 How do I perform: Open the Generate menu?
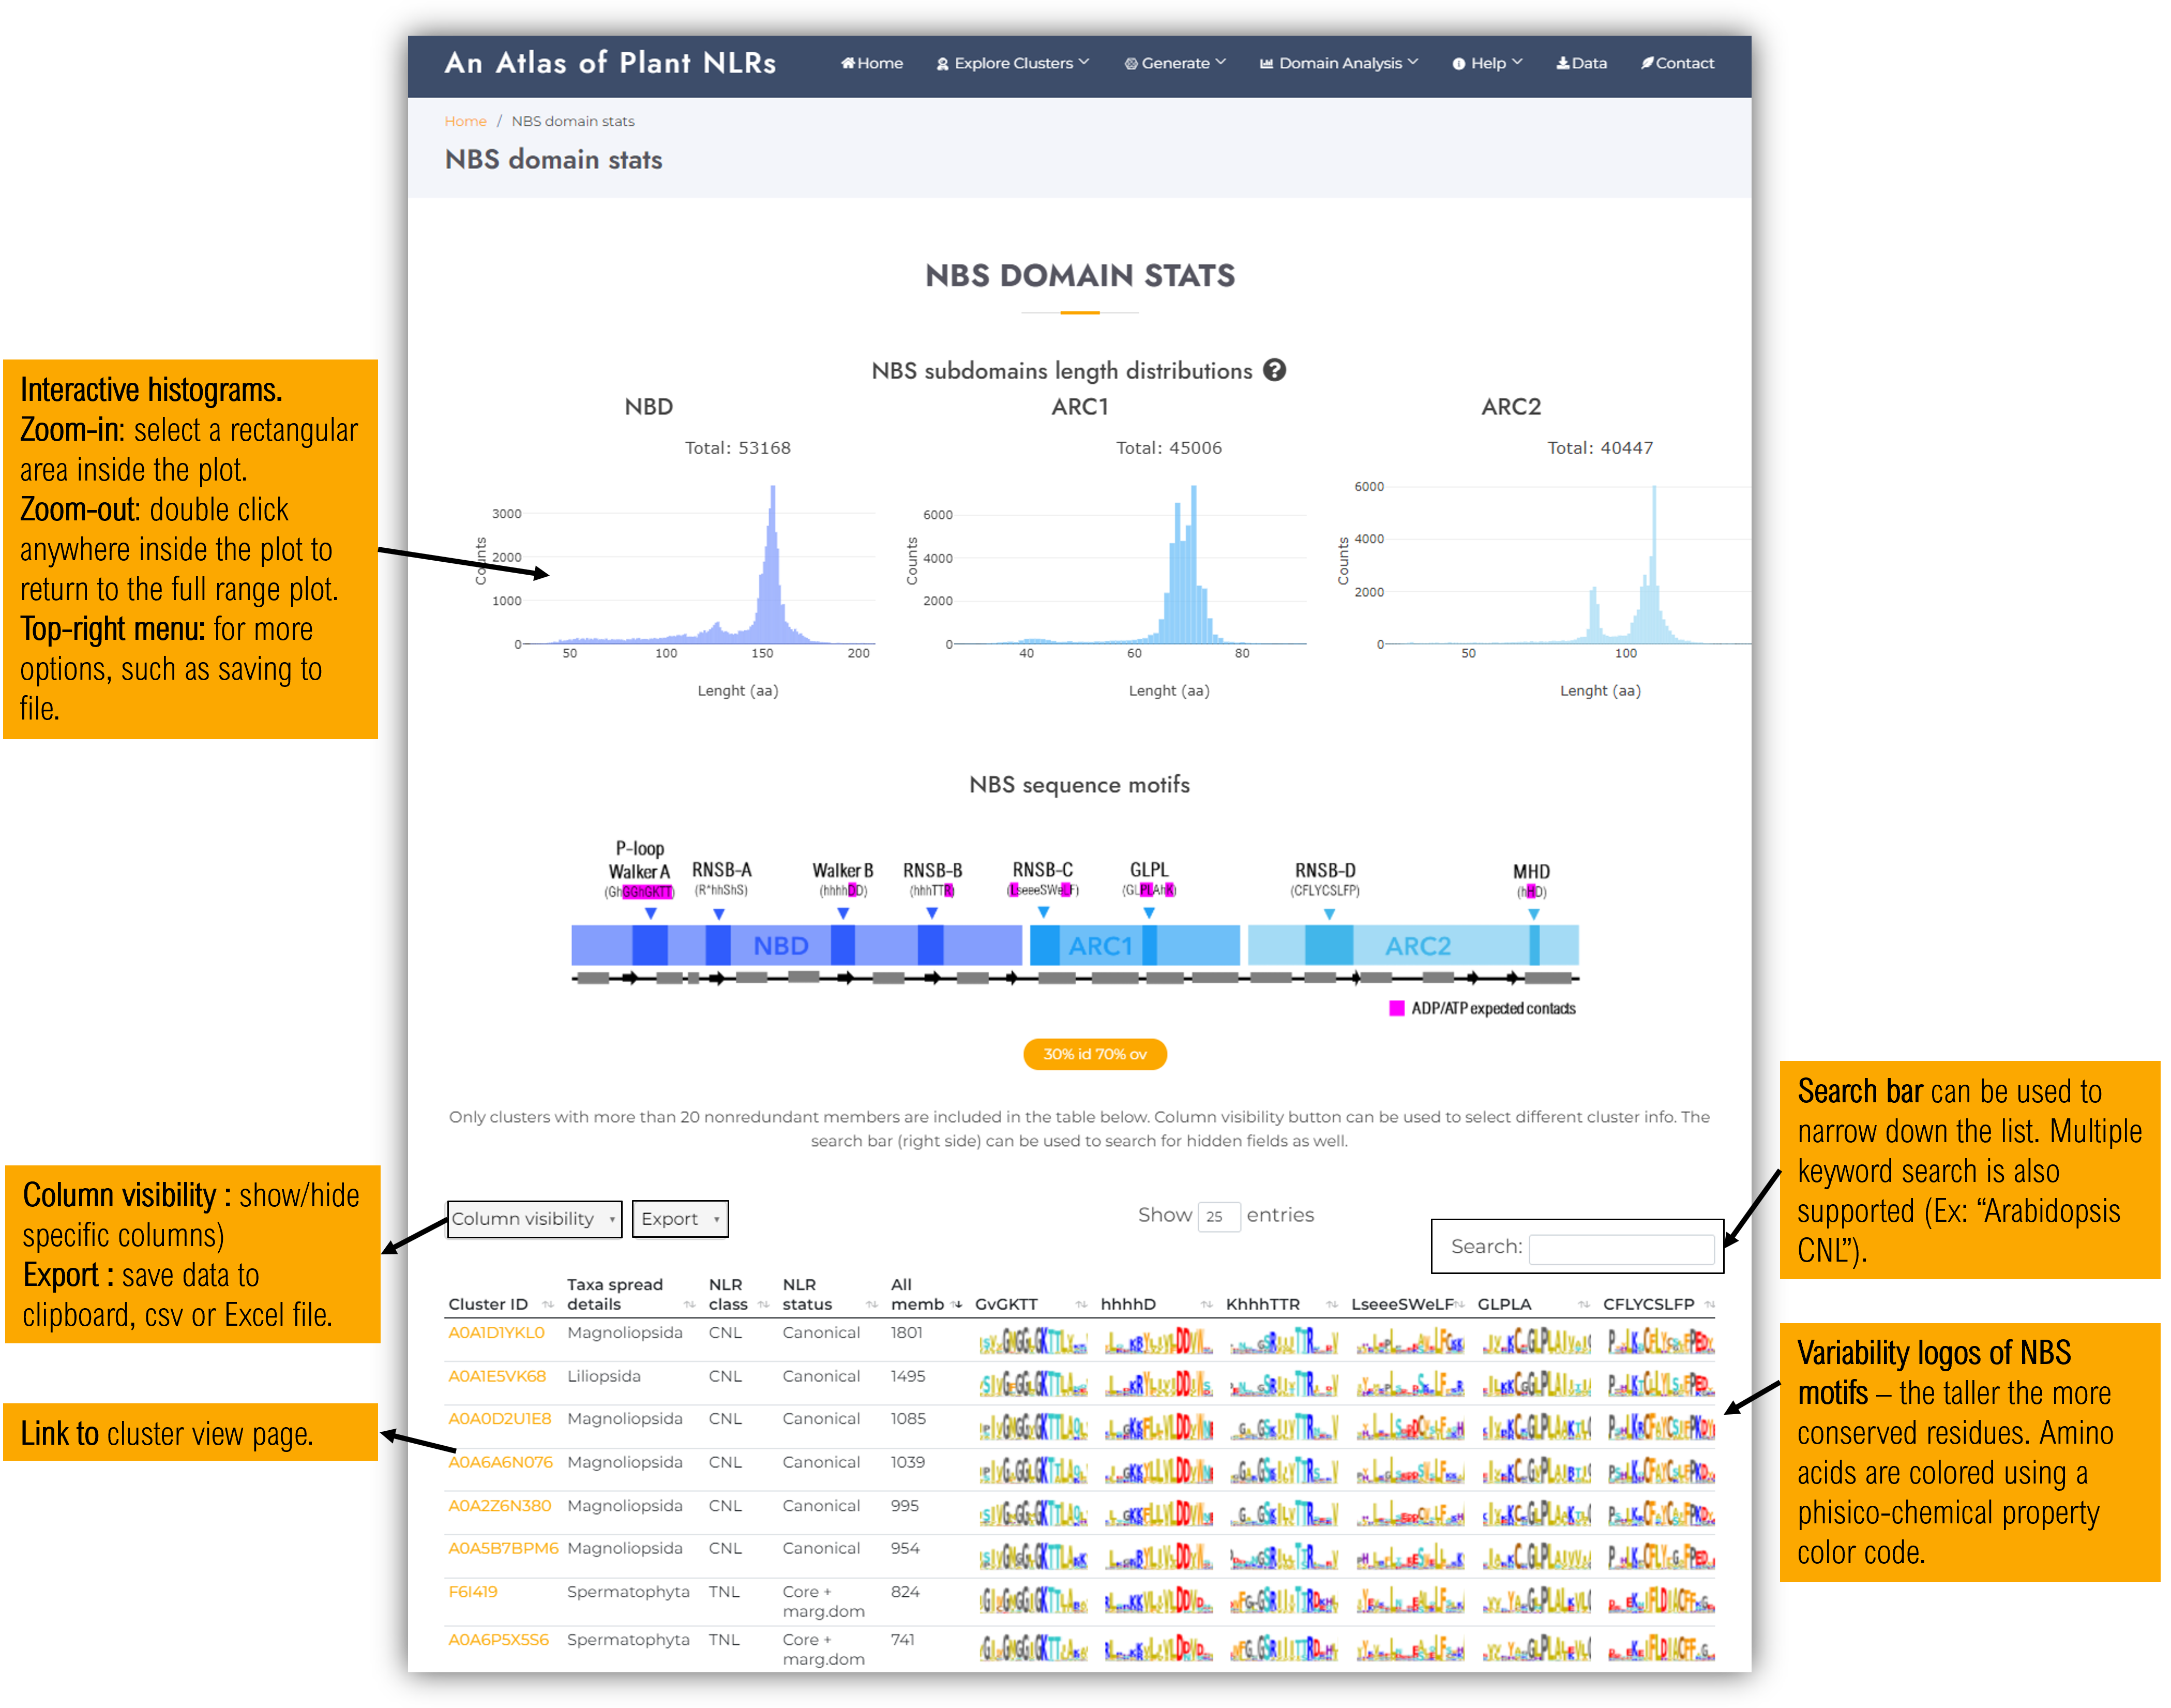click(x=1175, y=63)
